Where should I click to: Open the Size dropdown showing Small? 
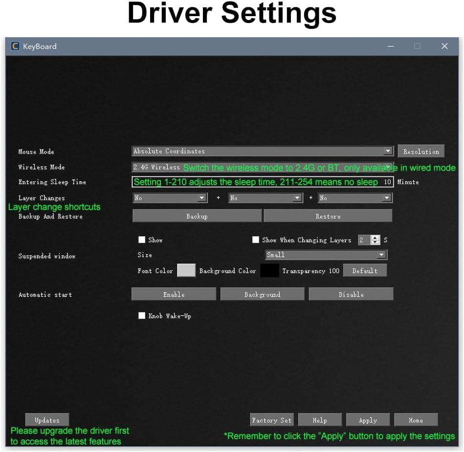pyautogui.click(x=326, y=255)
